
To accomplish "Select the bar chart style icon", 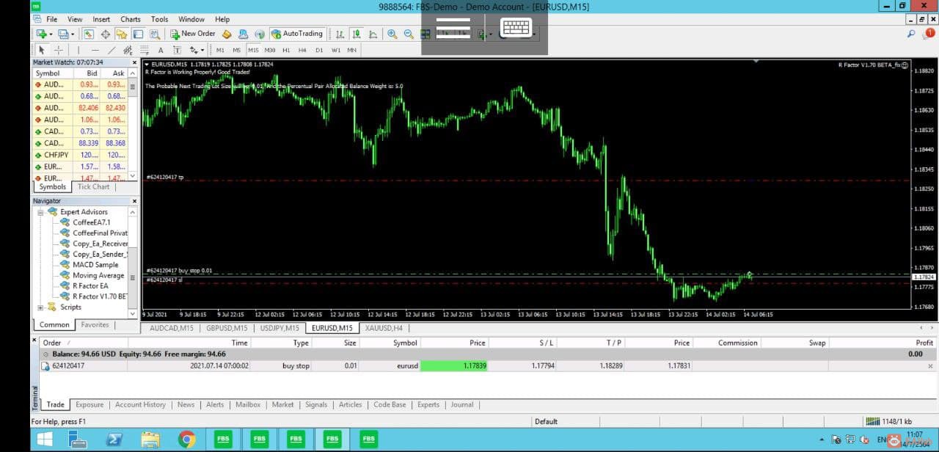I will click(340, 34).
